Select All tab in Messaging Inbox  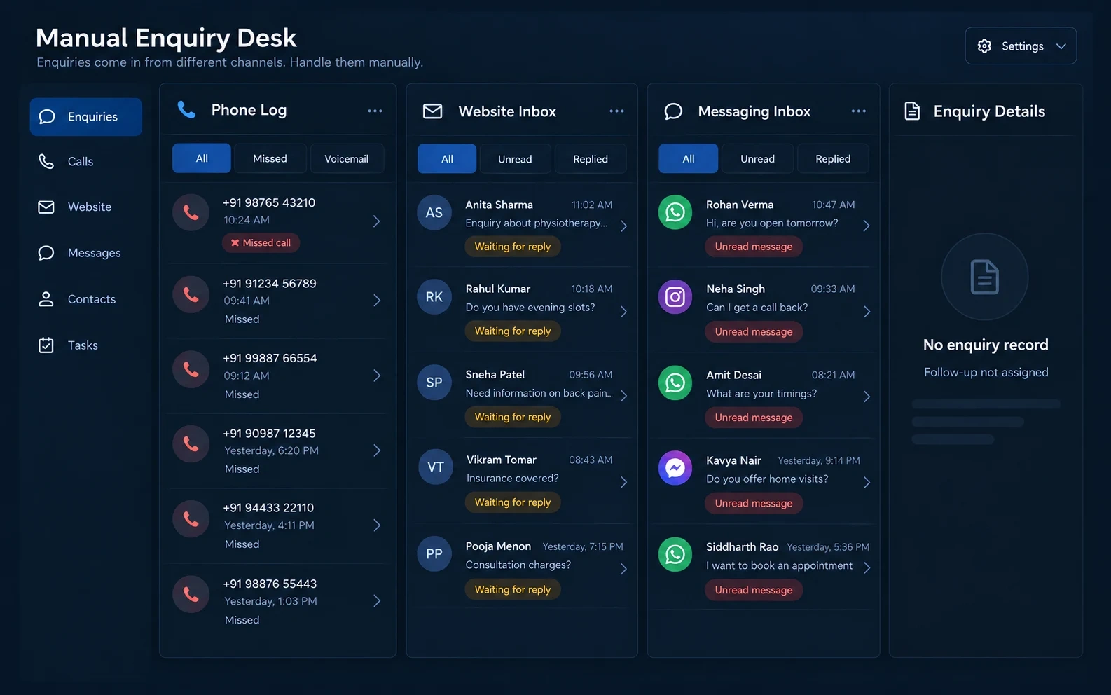point(689,159)
